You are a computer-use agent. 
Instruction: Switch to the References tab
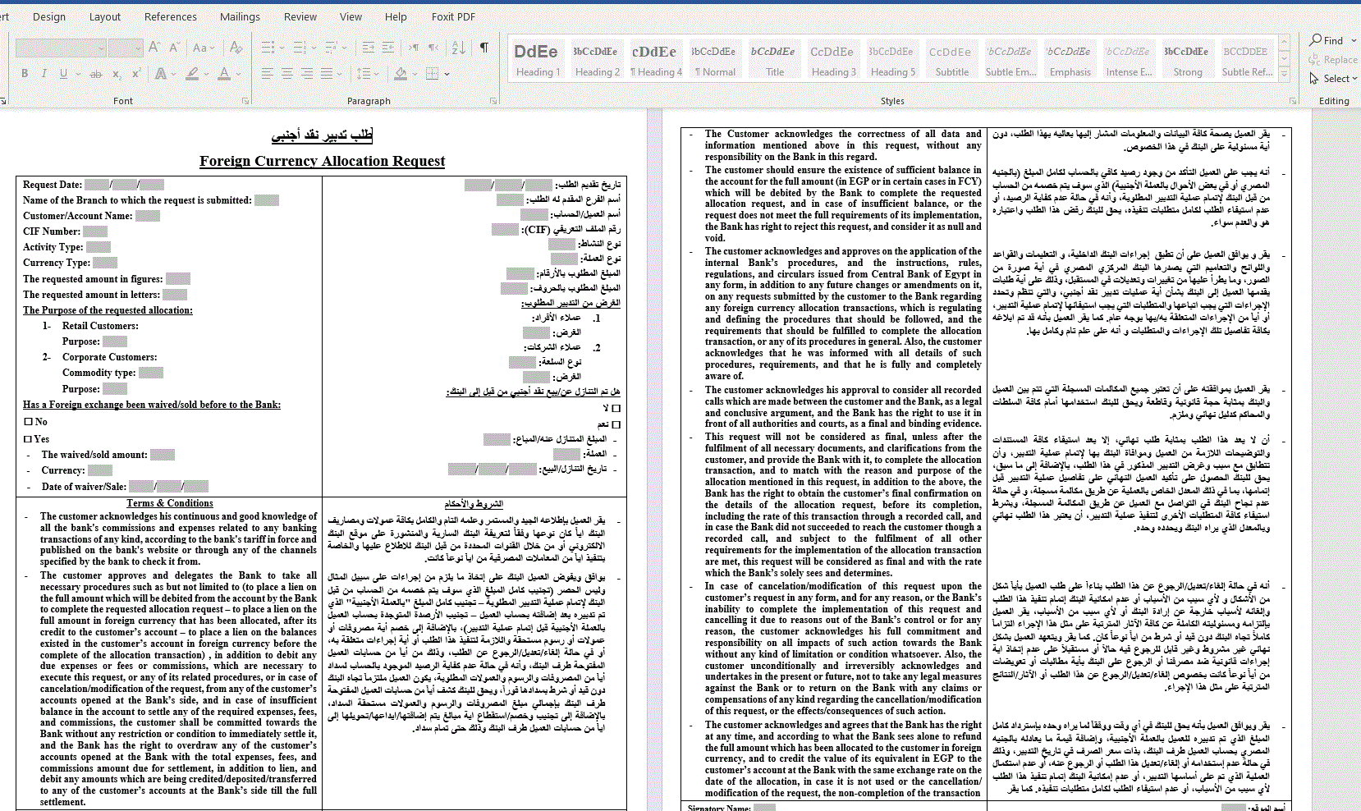click(x=171, y=16)
